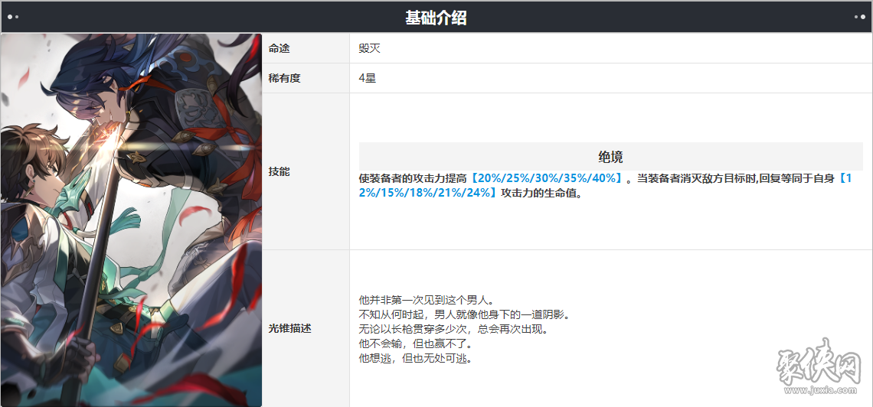This screenshot has width=873, height=407.
Task: Click the 【20%/25%/30%/35%/40%】 attack bonus values
Action: [547, 179]
